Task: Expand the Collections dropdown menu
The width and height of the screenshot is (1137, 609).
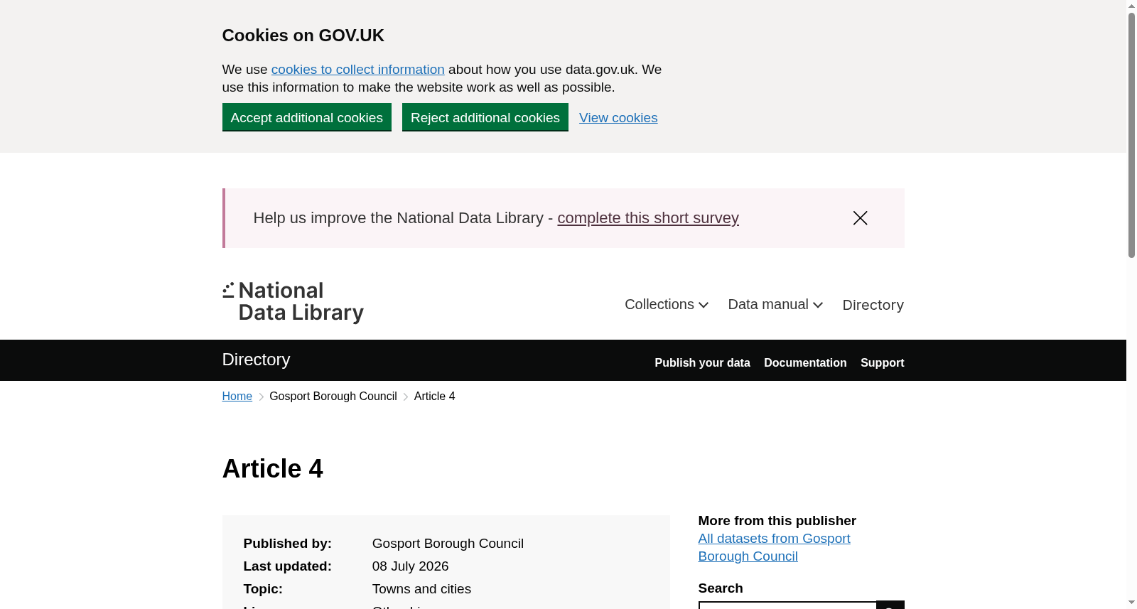Action: [667, 305]
